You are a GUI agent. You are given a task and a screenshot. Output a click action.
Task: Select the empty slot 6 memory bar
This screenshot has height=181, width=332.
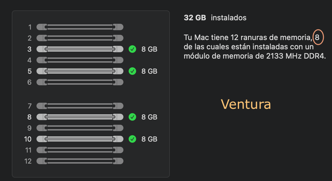click(80, 82)
